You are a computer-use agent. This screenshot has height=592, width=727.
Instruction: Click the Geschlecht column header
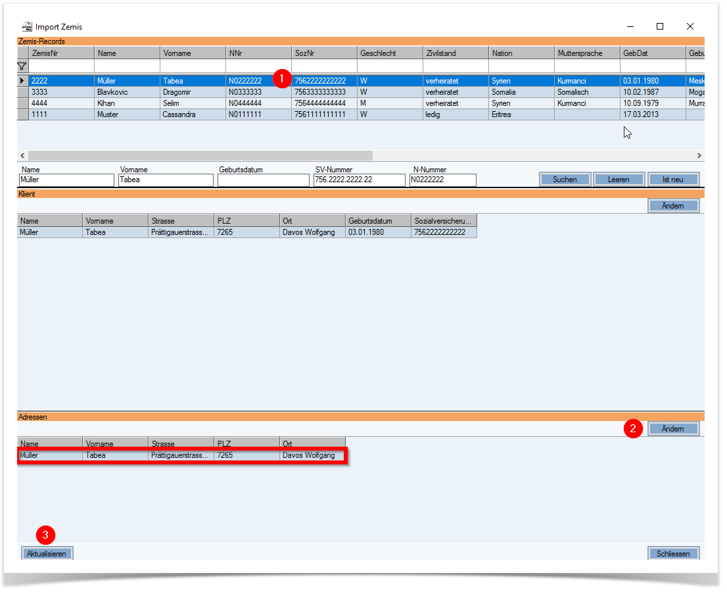click(390, 53)
